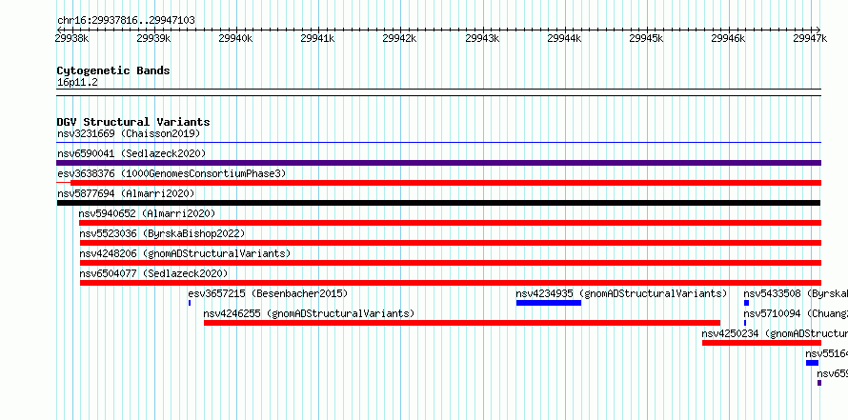The width and height of the screenshot is (848, 420).
Task: Click the 16p11.2 band bar
Action: pos(438,92)
